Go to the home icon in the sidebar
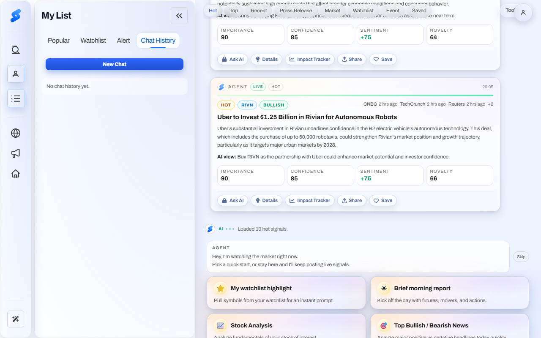This screenshot has width=541, height=338. coord(16,174)
